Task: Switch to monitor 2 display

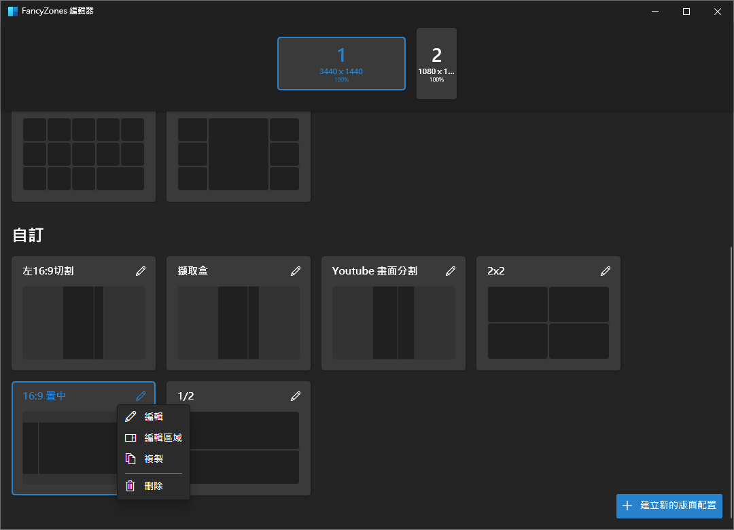Action: click(436, 63)
